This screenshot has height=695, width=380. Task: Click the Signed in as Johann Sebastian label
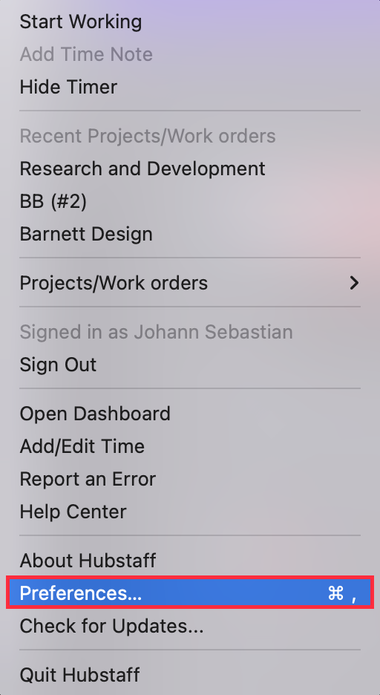156,332
